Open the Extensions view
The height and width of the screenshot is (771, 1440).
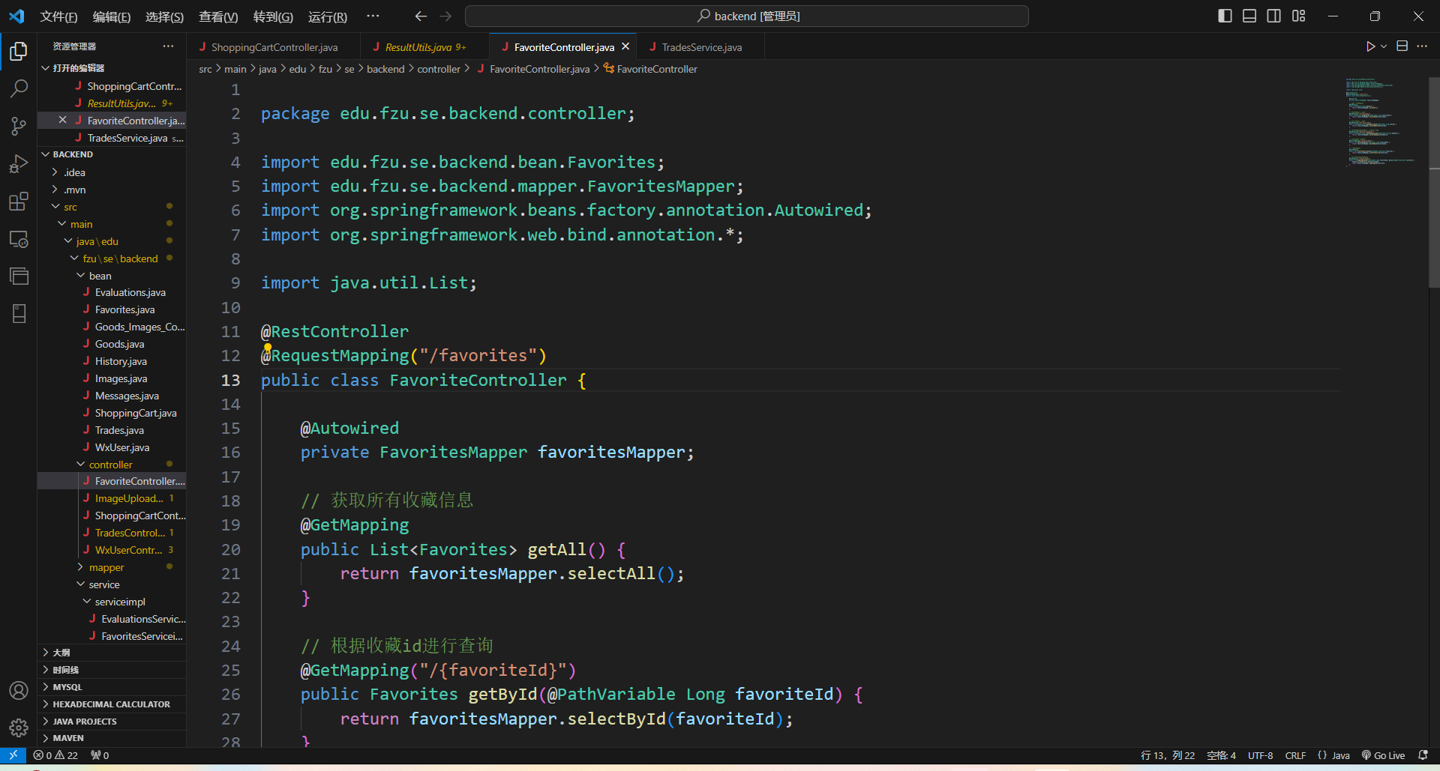pos(19,201)
